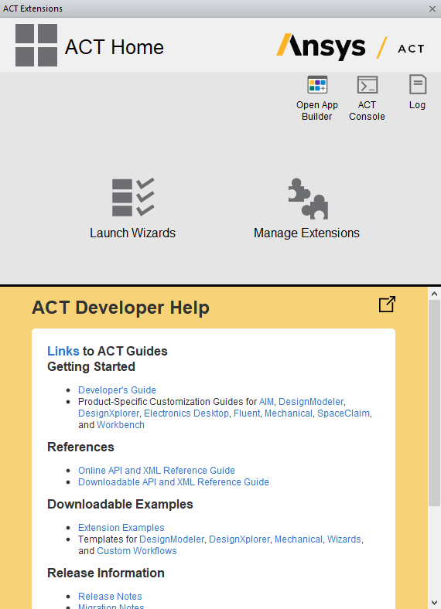This screenshot has width=441, height=609.
Task: Open Mechanical templates link under Downloadable Examples
Action: click(299, 539)
